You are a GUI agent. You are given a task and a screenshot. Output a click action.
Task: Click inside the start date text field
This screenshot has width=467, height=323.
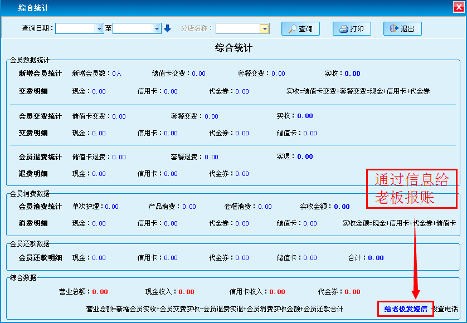(x=76, y=28)
